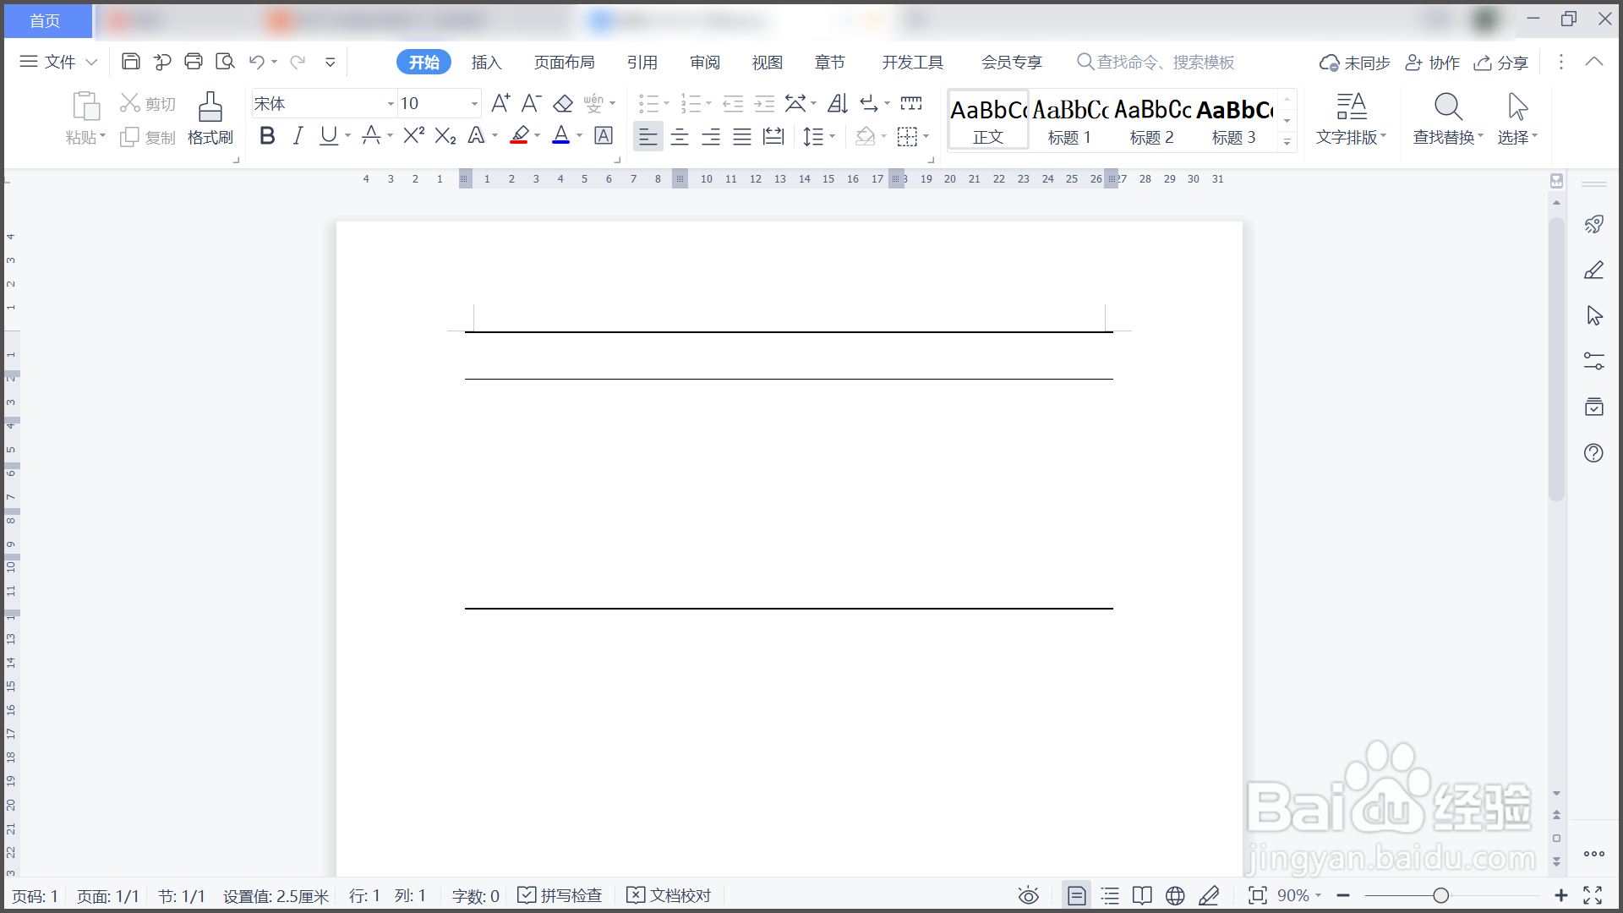This screenshot has height=913, width=1623.
Task: Expand font color dropdown arrow
Action: [x=579, y=135]
